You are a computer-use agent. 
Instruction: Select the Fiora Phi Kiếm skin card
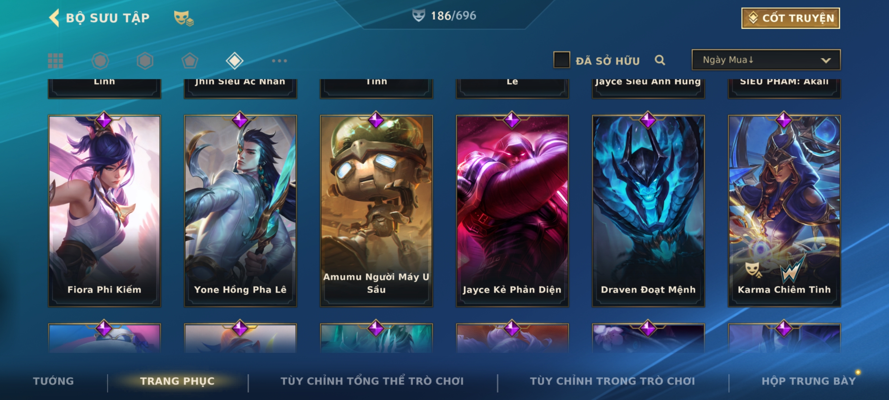coord(104,211)
